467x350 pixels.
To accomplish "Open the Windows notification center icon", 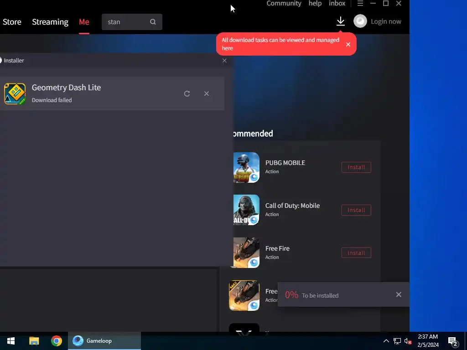I will pyautogui.click(x=453, y=342).
